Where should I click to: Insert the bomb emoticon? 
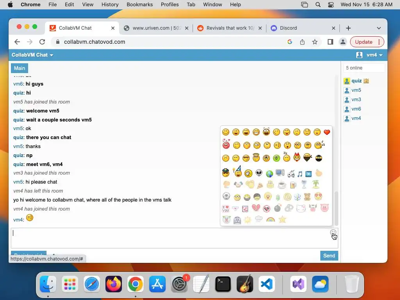click(x=278, y=208)
